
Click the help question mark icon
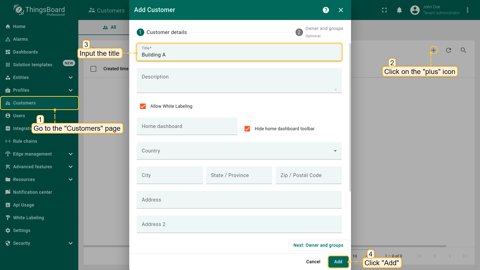point(326,10)
